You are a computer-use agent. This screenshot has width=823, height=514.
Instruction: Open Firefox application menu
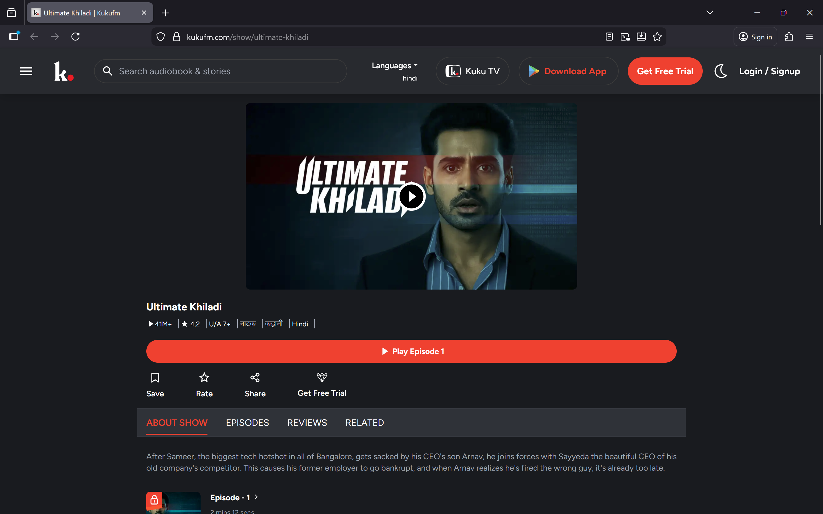809,37
